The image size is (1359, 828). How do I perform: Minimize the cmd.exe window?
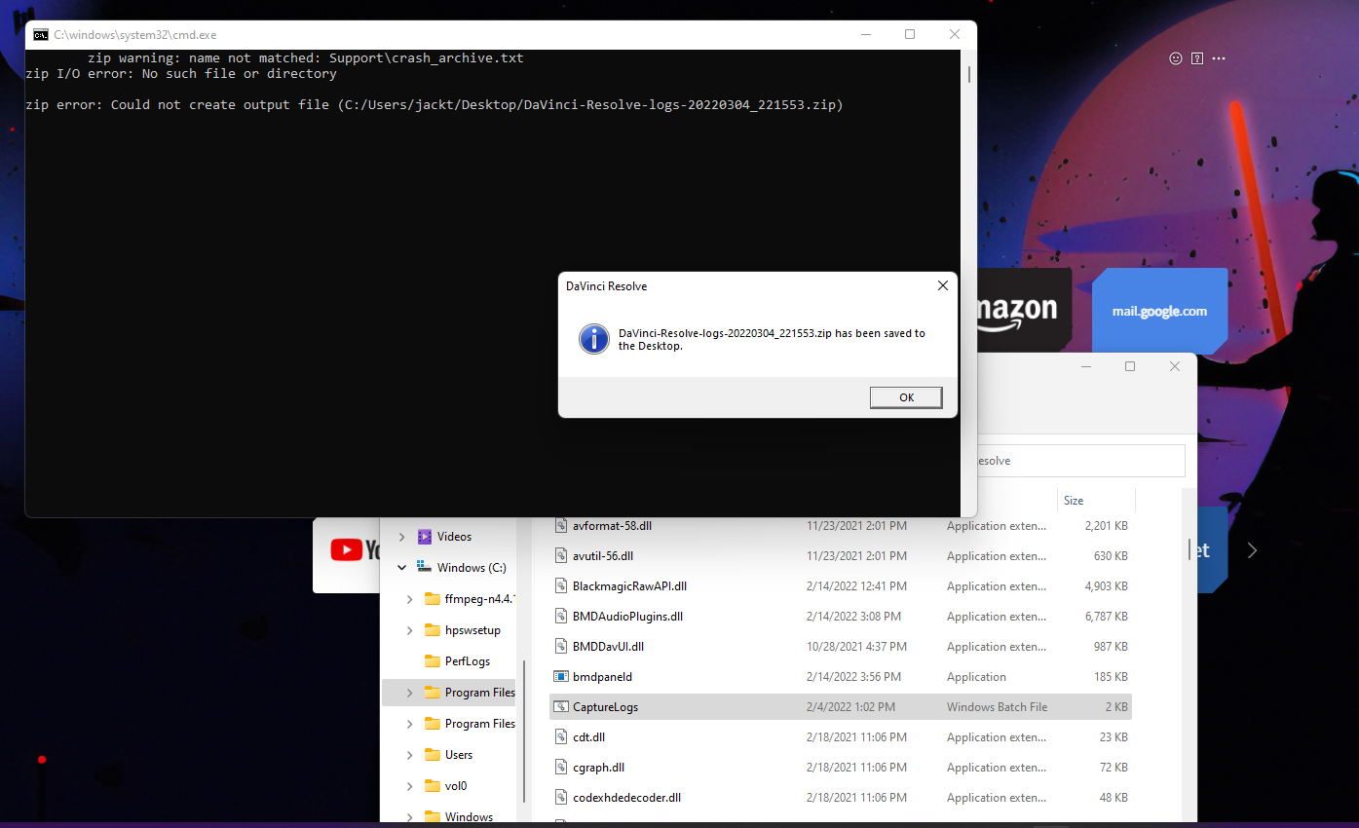click(x=865, y=34)
